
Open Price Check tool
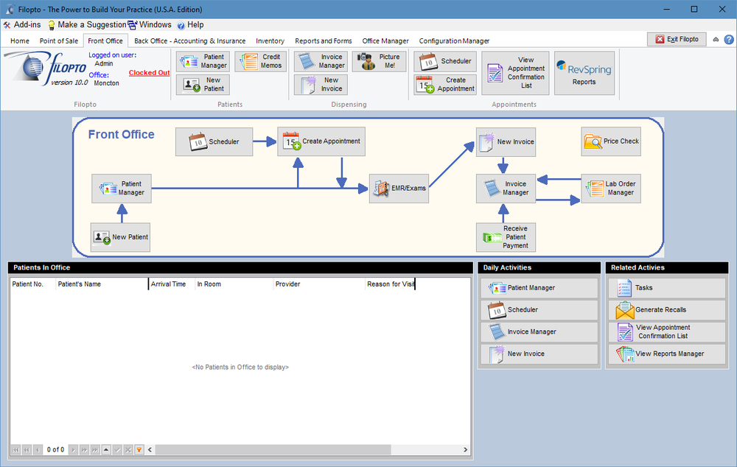611,141
